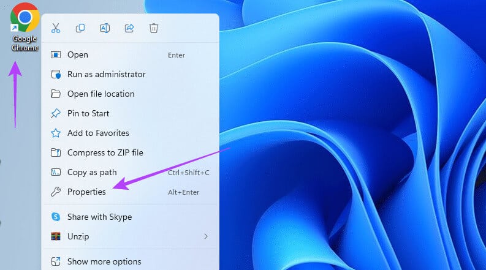Click the Delete trash icon
This screenshot has width=486, height=270.
[154, 28]
